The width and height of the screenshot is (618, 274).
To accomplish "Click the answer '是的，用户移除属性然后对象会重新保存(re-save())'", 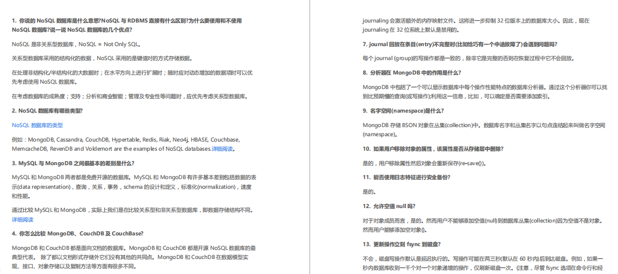I will point(424,163).
